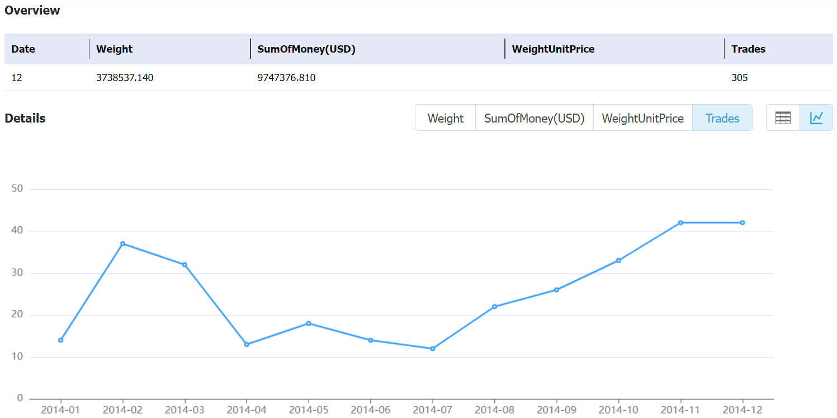
Task: Click the trades total 305
Action: pyautogui.click(x=740, y=78)
